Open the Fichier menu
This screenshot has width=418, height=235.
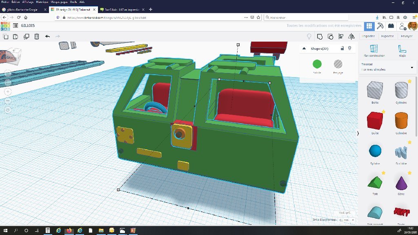pos(5,2)
